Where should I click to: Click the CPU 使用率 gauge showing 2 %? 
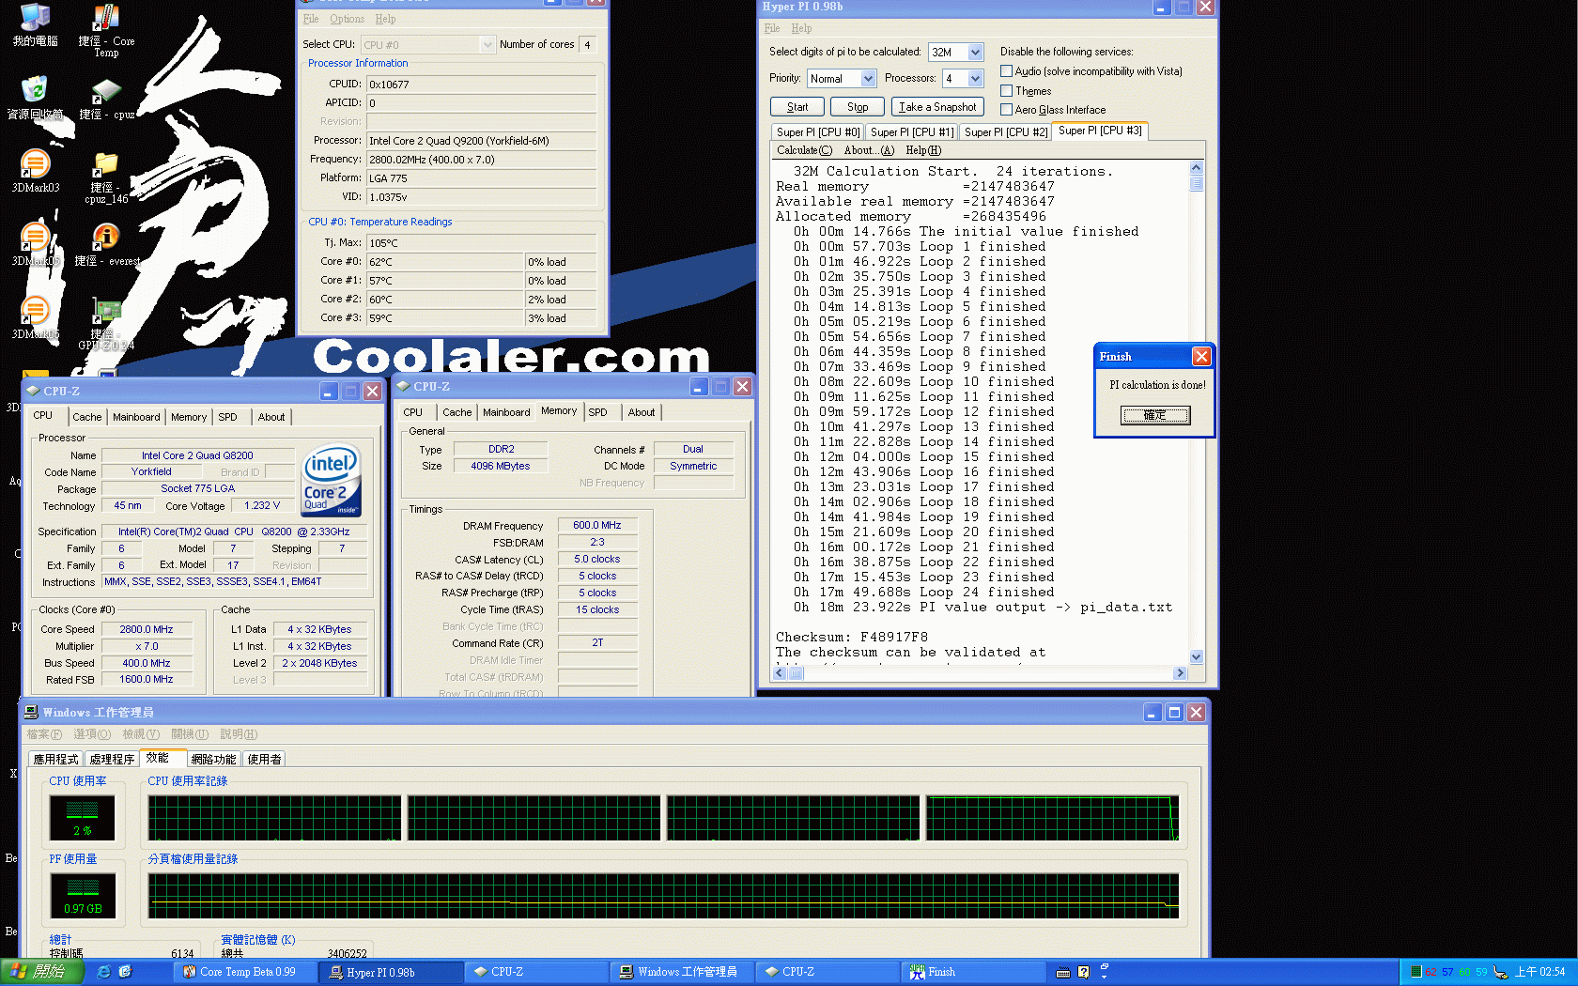(x=83, y=818)
